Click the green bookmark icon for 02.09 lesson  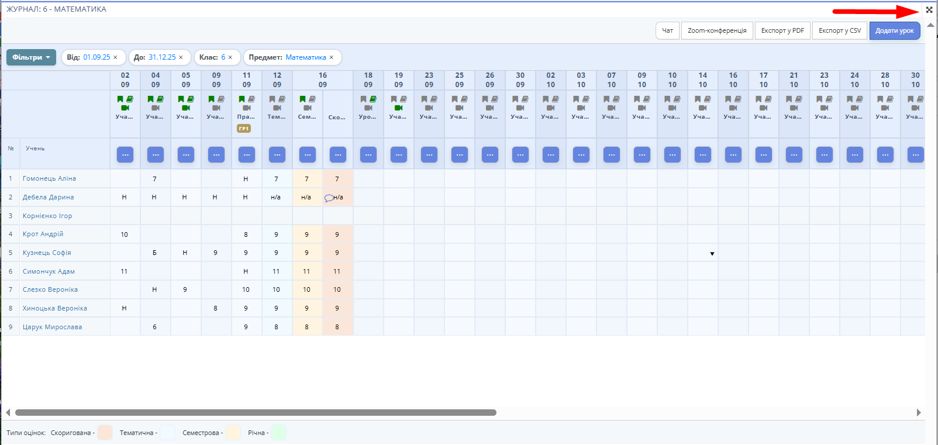click(x=120, y=99)
